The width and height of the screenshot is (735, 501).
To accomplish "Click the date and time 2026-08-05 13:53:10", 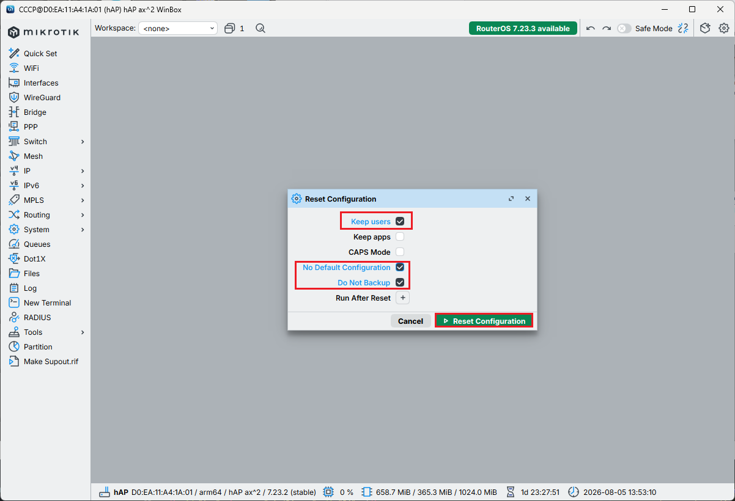I will coord(619,492).
